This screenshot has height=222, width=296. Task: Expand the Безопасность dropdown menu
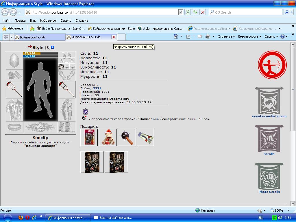tap(249, 37)
